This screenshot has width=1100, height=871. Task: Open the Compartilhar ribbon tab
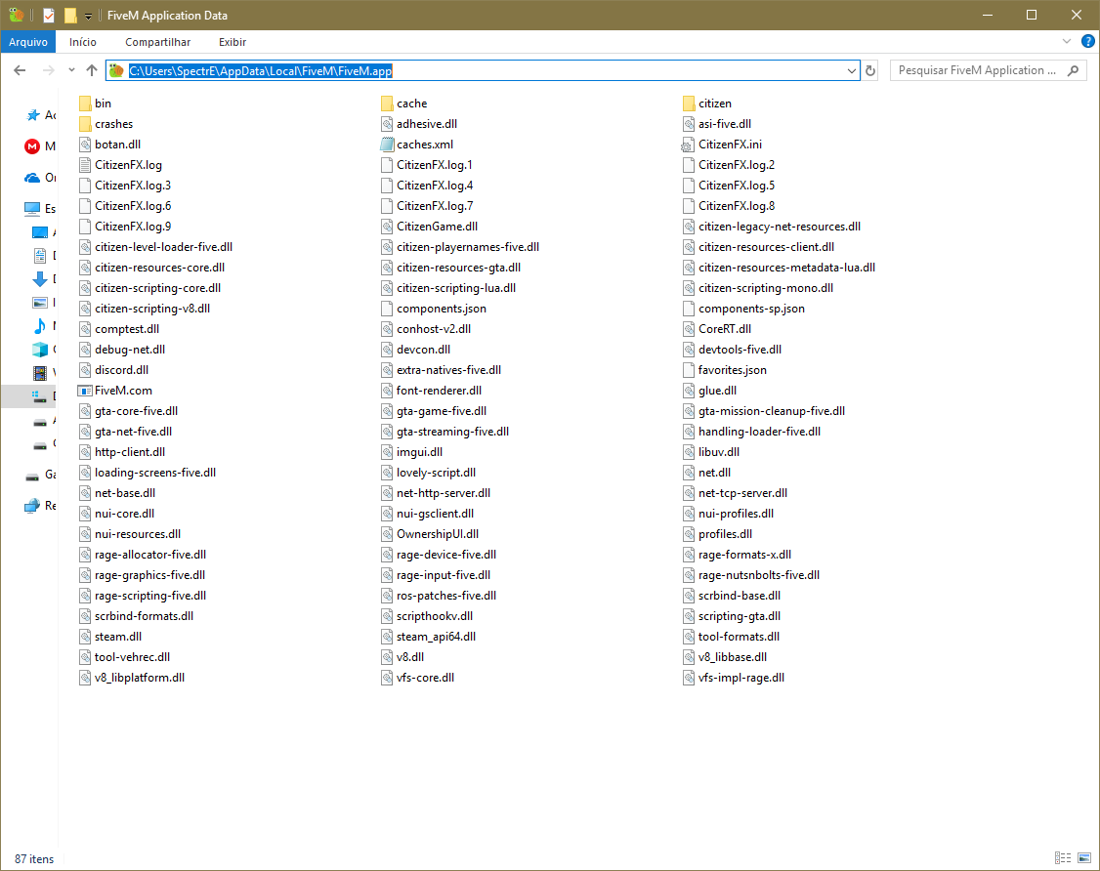[x=158, y=42]
